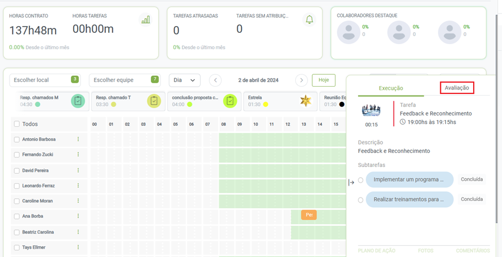The height and width of the screenshot is (257, 502).
Task: Open the Escolher local dropdown
Action: pyautogui.click(x=45, y=80)
